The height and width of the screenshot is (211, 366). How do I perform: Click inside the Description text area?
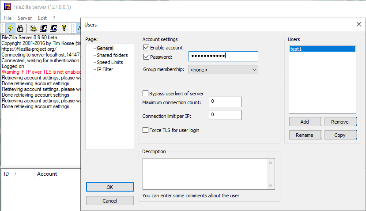205,174
